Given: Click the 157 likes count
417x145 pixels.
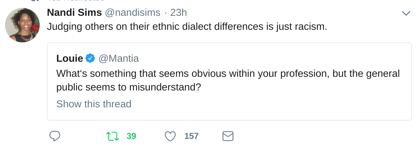Looking at the screenshot, I should pyautogui.click(x=192, y=136).
